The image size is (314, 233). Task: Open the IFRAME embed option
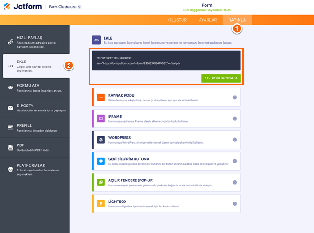click(x=166, y=119)
